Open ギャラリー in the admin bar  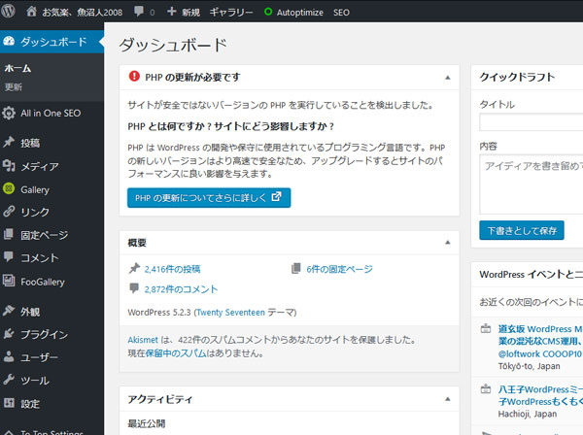pyautogui.click(x=231, y=13)
